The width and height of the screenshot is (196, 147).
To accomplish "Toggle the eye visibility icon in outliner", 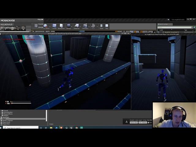I will [158, 32].
